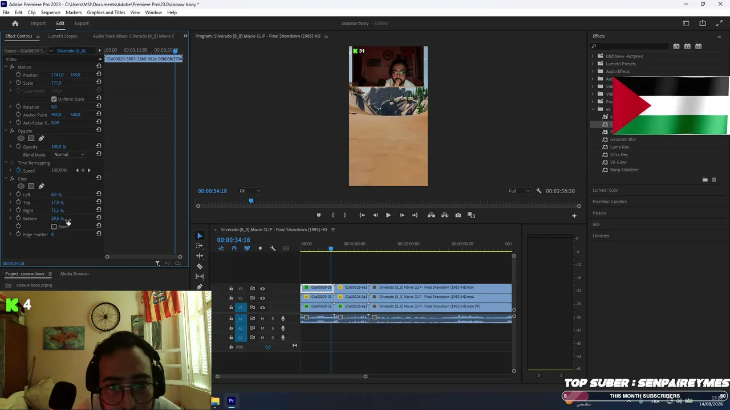Go to Home screen icon
This screenshot has height=410, width=730.
[15, 23]
